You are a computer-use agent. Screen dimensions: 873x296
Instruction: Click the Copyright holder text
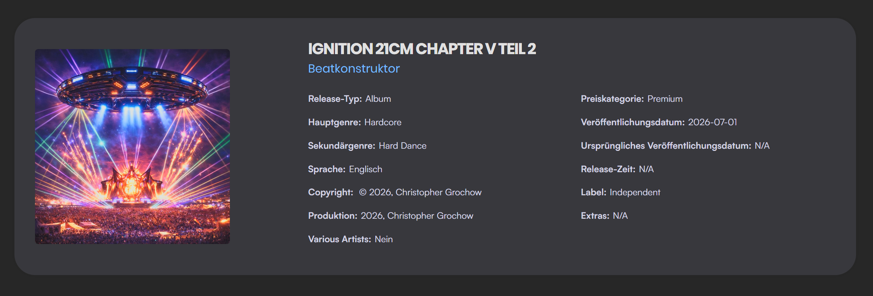pyautogui.click(x=420, y=192)
